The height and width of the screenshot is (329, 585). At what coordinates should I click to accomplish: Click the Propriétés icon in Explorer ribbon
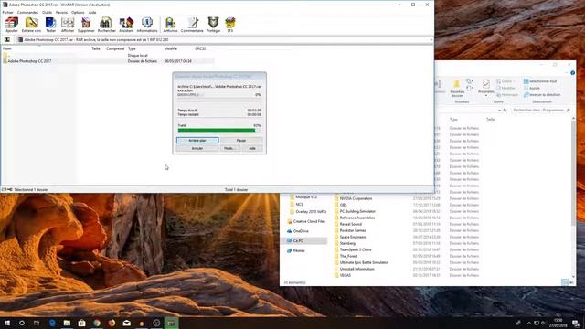click(485, 88)
